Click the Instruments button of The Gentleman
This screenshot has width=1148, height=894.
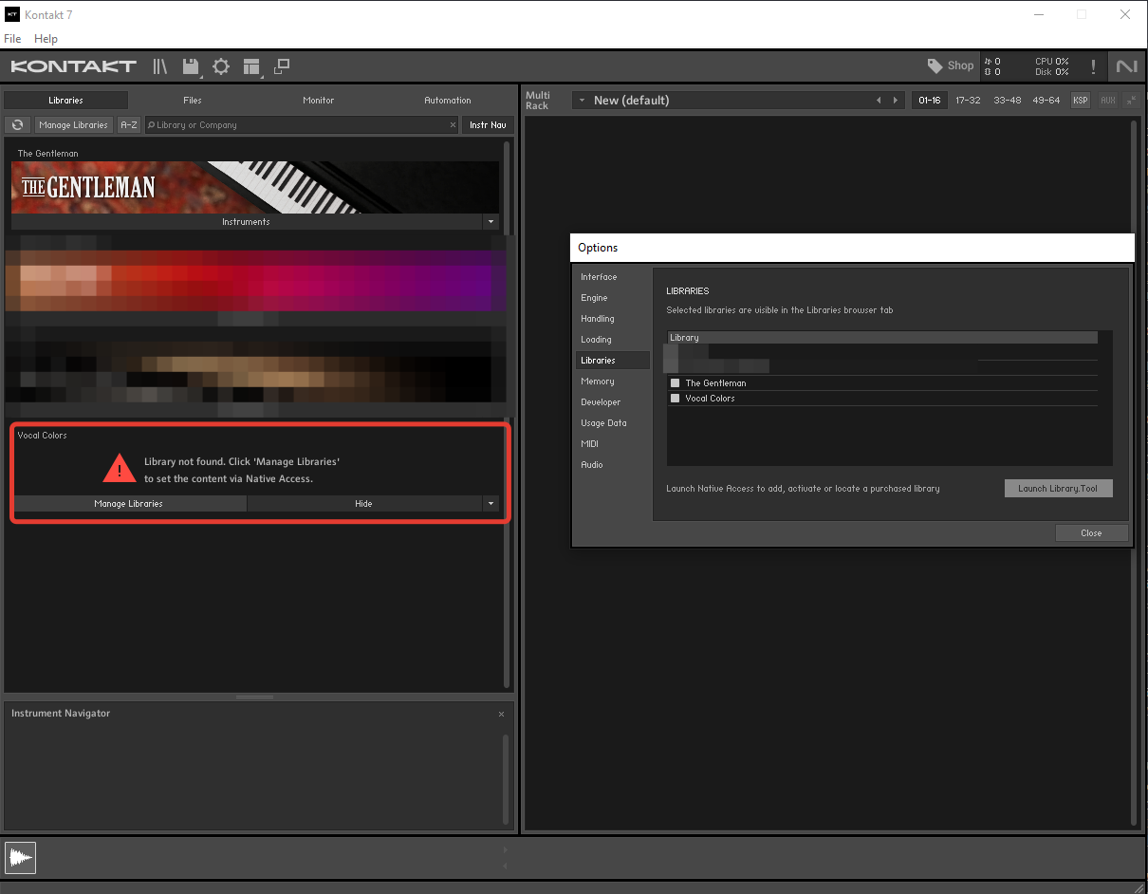pyautogui.click(x=247, y=222)
